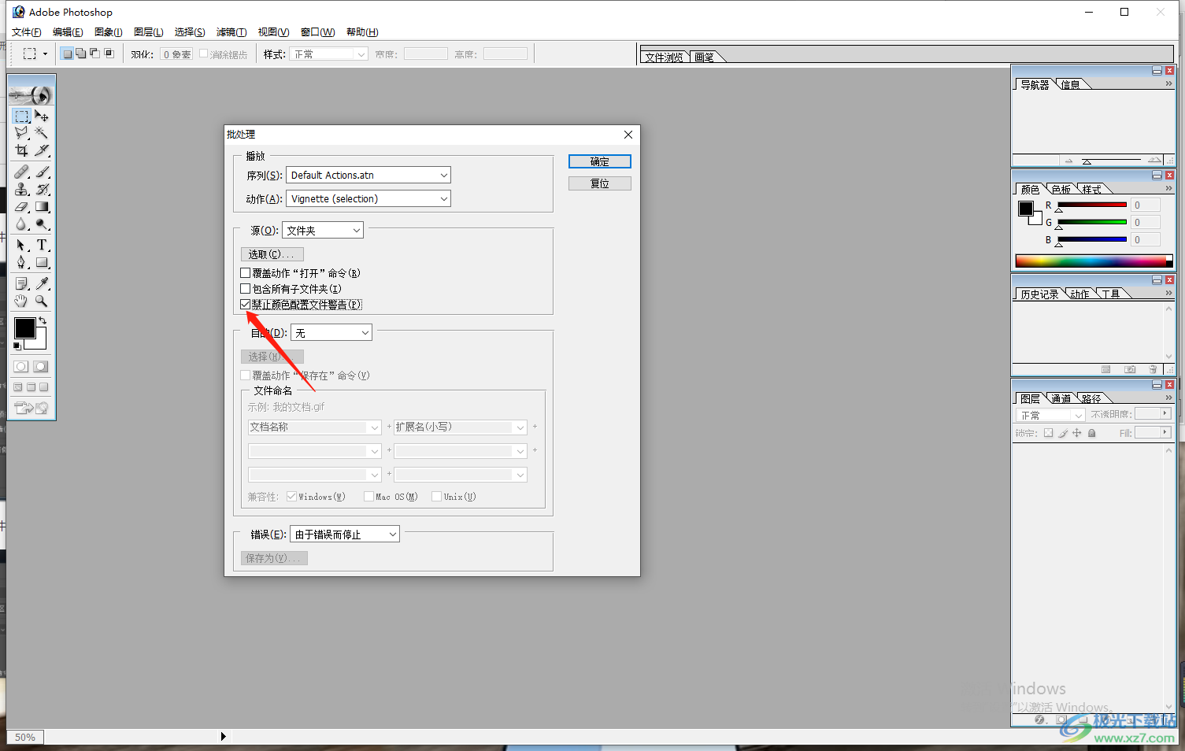
Task: Select the Slice tool
Action: tap(42, 150)
